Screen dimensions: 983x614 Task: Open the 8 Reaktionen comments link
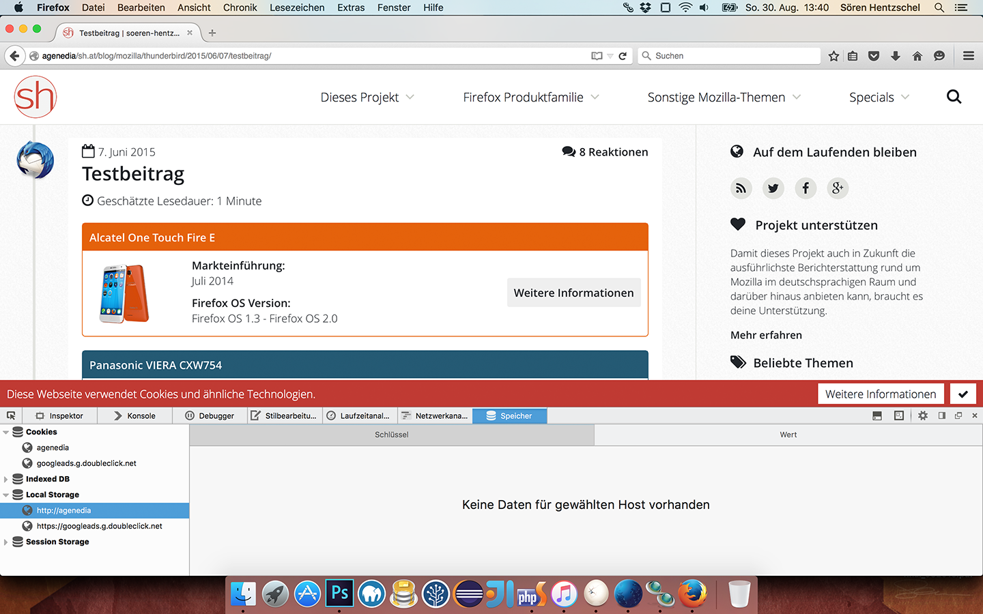pyautogui.click(x=605, y=152)
